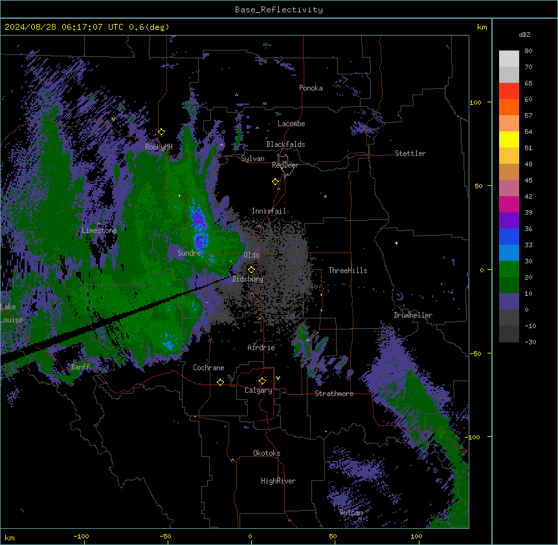Click the 2024/08/28 06:17:07 UTC timestamp
Image resolution: width=558 pixels, height=545 pixels.
click(64, 27)
